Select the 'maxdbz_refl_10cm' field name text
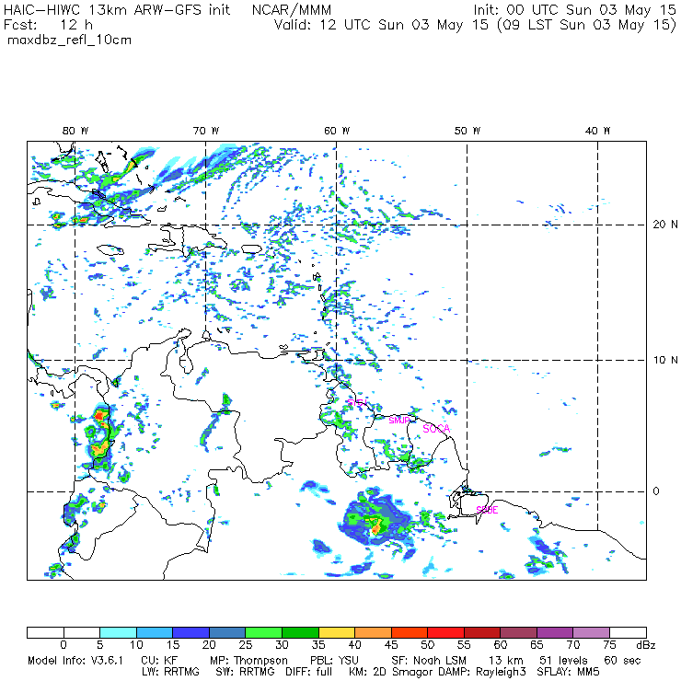681x681 pixels. click(70, 40)
